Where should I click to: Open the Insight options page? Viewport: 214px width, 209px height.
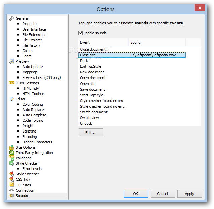pos(28,126)
